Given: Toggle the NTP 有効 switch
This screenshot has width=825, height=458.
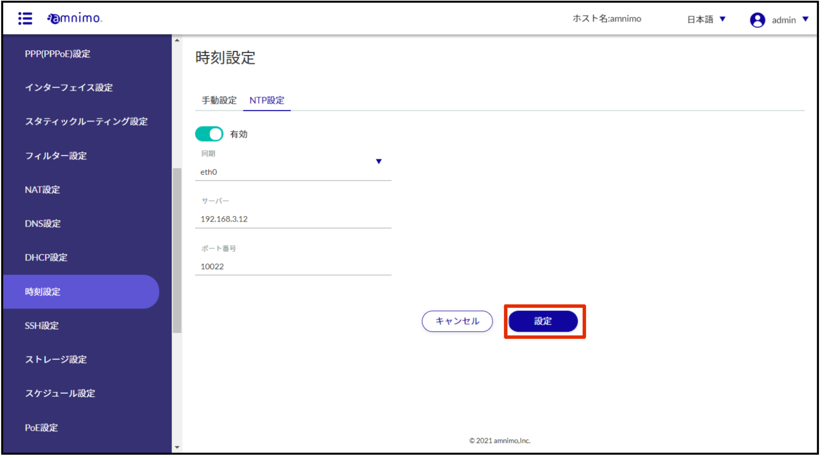Looking at the screenshot, I should pos(210,135).
